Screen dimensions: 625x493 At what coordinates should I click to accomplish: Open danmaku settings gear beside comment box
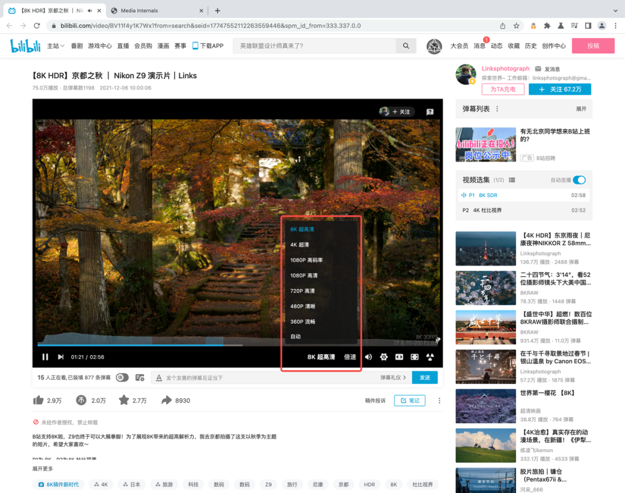pyautogui.click(x=139, y=377)
